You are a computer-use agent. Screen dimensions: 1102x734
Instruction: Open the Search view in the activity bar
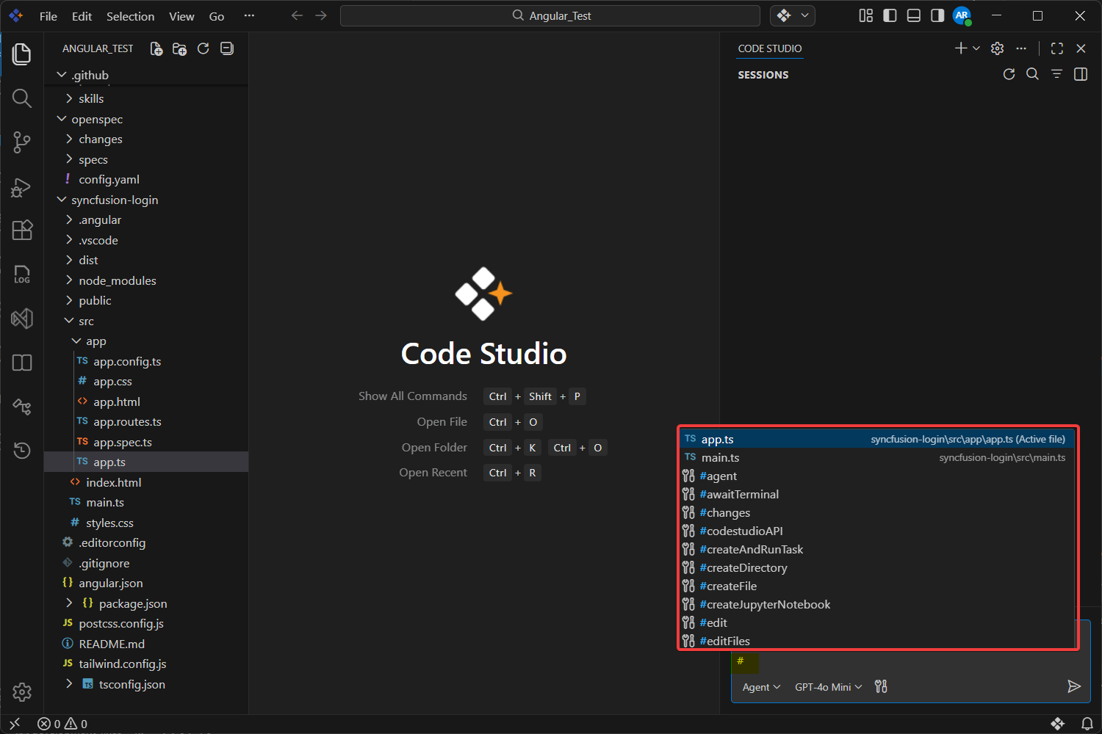[21, 98]
